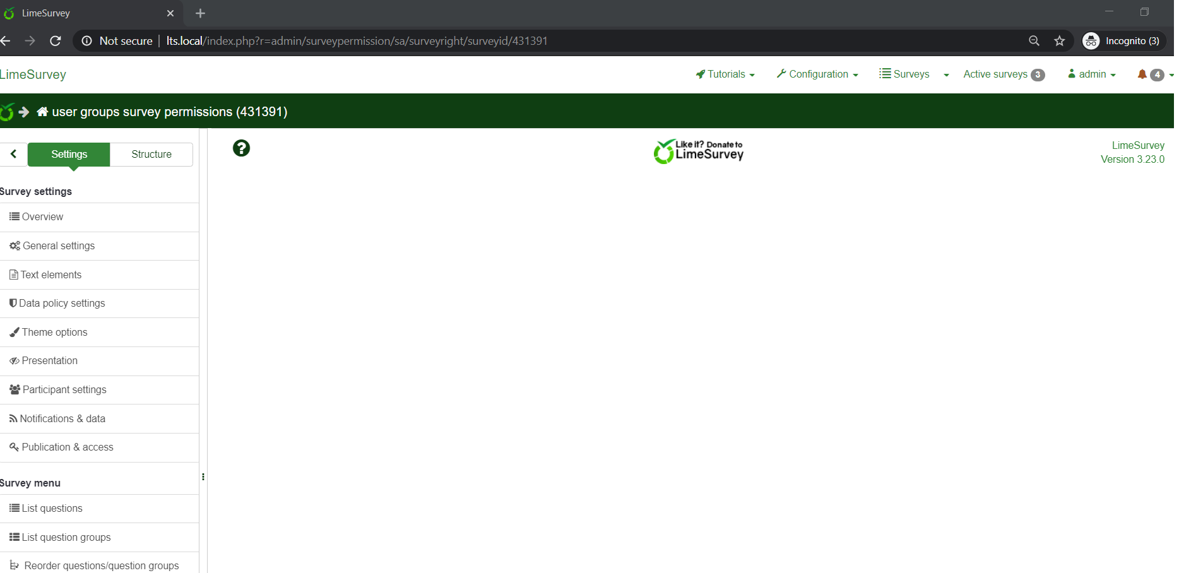Open Overview in survey settings
The width and height of the screenshot is (1179, 573).
click(x=99, y=217)
